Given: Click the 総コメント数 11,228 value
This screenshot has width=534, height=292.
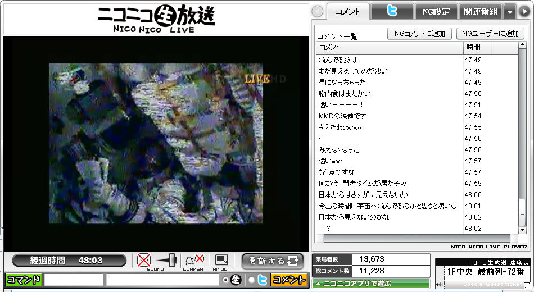Looking at the screenshot, I should coord(372,271).
